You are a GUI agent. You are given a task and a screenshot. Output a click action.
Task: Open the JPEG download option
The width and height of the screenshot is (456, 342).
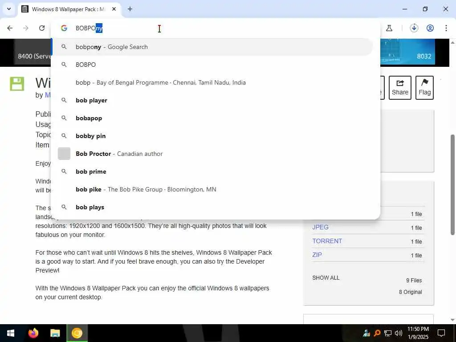pyautogui.click(x=321, y=227)
